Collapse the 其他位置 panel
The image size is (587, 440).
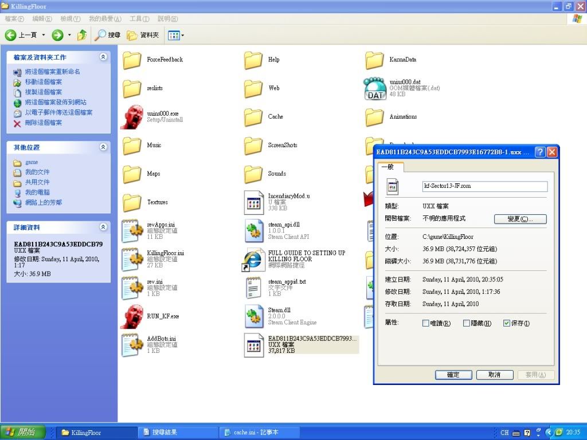(x=103, y=147)
